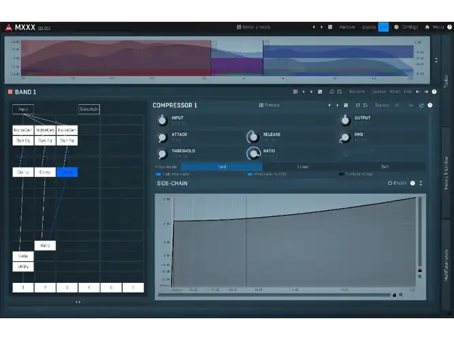The height and width of the screenshot is (340, 454).
Task: Open Settings in the top bar
Action: click(410, 27)
